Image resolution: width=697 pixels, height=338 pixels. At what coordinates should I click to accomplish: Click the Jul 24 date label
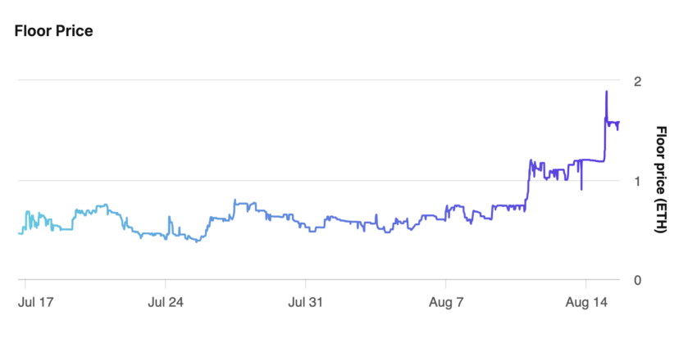point(166,303)
